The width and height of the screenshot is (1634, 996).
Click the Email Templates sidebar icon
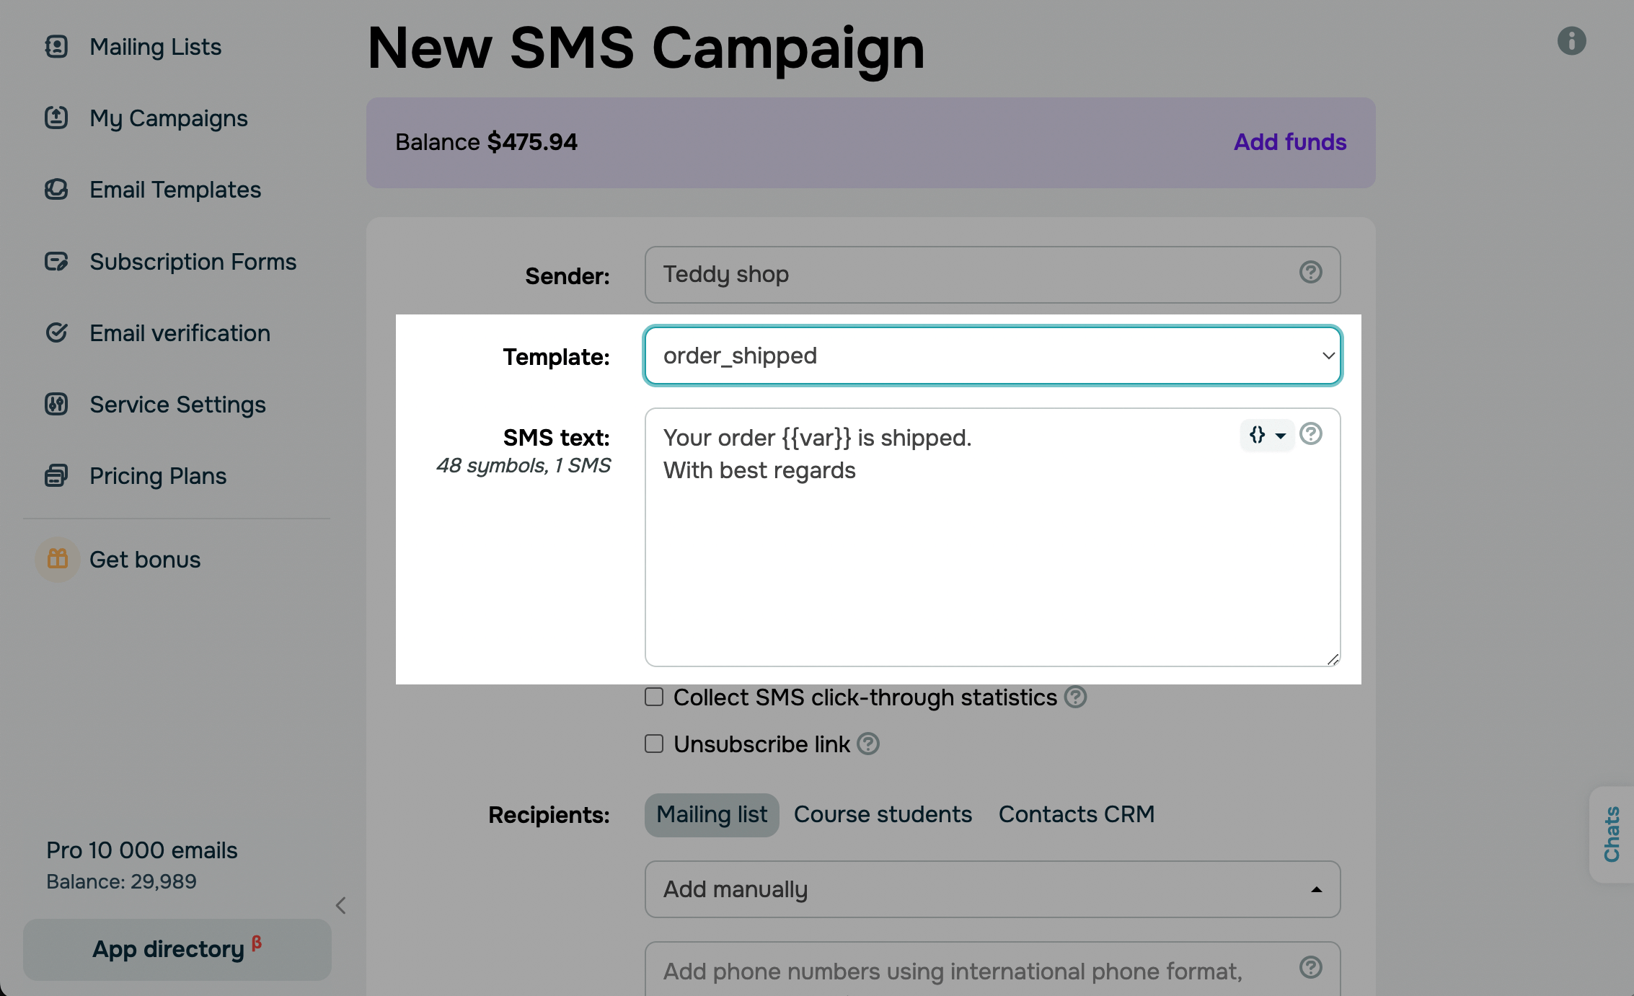tap(56, 190)
